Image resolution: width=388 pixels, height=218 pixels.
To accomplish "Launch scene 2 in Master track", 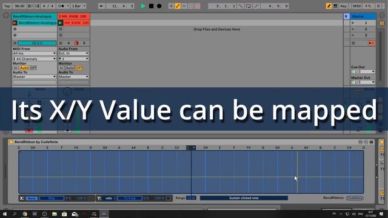I will pos(353,29).
